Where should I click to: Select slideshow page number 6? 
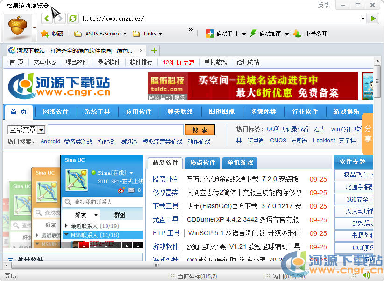point(138,246)
